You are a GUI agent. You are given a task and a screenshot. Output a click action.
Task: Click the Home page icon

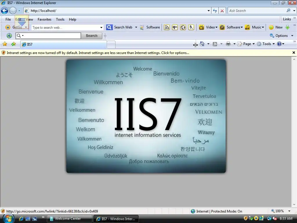pyautogui.click(x=202, y=44)
